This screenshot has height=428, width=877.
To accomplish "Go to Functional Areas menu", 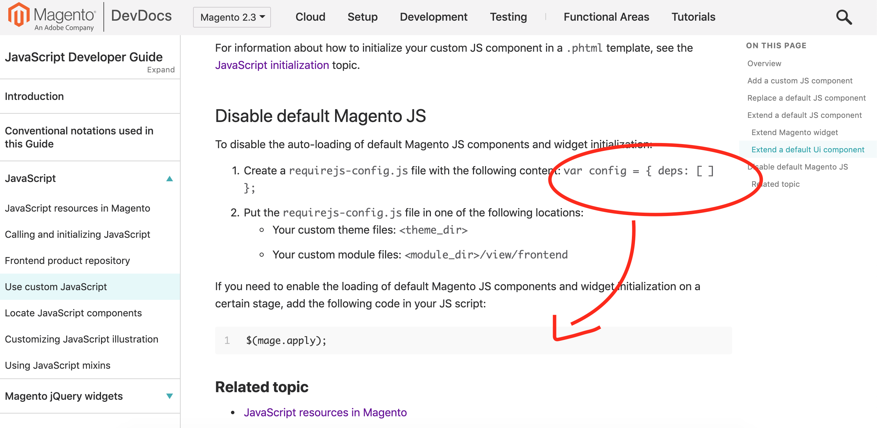I will [606, 17].
